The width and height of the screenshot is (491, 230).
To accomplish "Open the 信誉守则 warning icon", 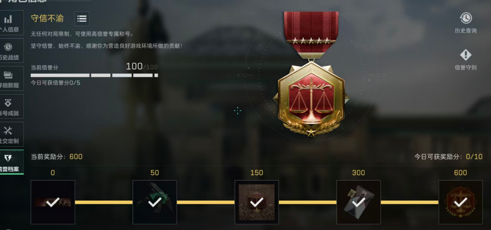I will 466,55.
